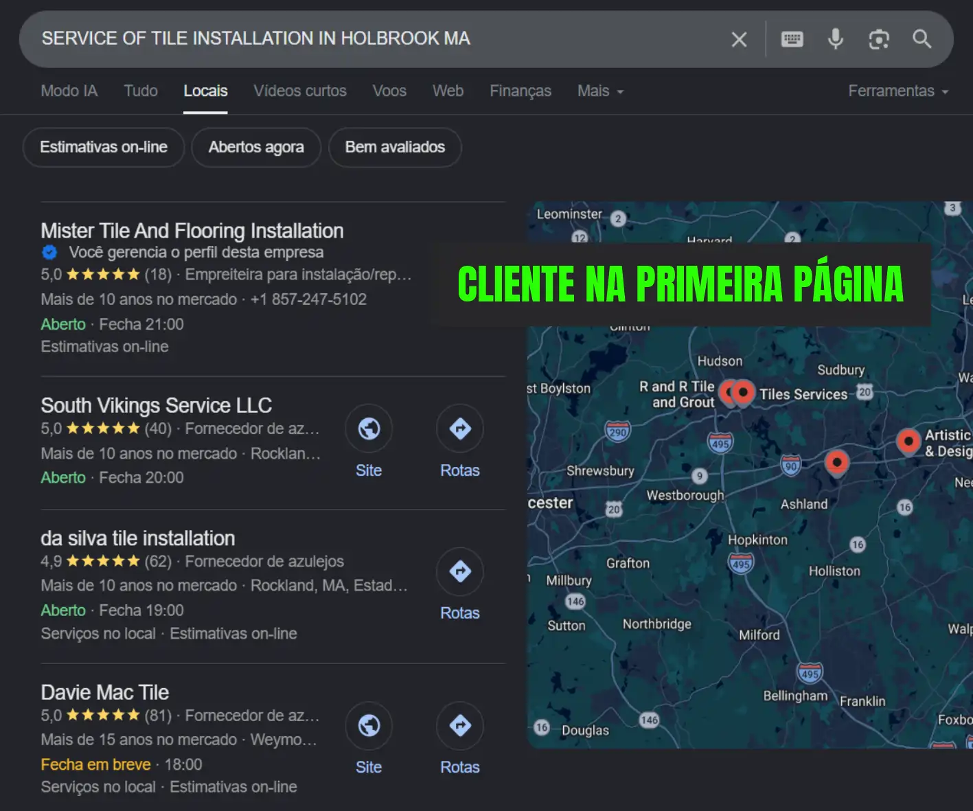Clear the search query with X icon
973x811 pixels.
tap(739, 39)
